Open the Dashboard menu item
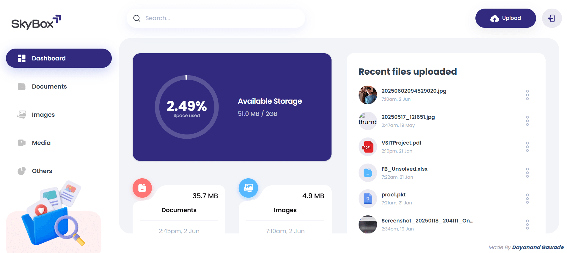This screenshot has width=567, height=253. (x=59, y=58)
